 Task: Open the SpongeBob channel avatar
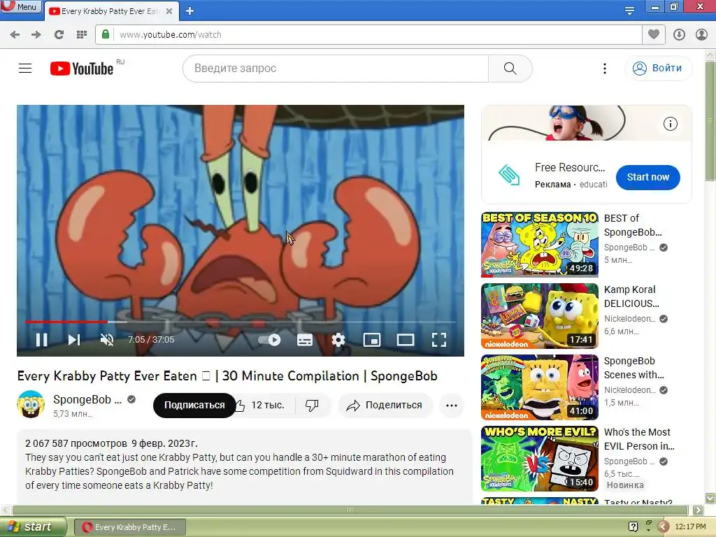point(31,405)
